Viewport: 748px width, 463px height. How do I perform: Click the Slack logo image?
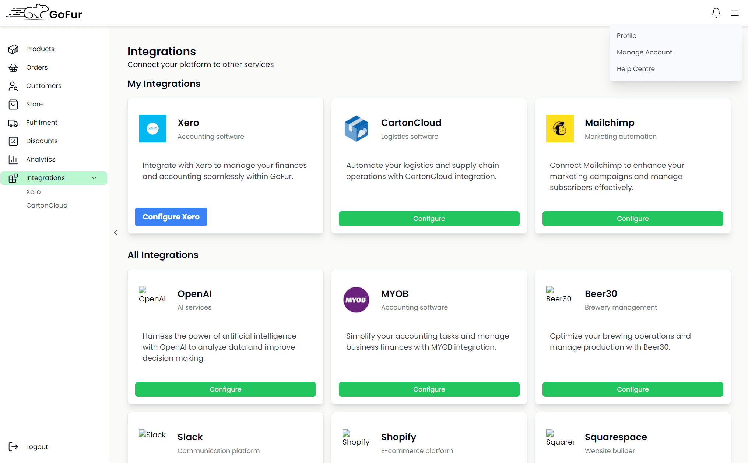[x=152, y=434]
